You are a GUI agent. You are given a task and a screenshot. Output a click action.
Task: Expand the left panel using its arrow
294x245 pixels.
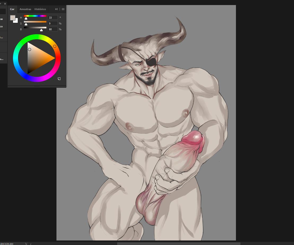coord(1,4)
